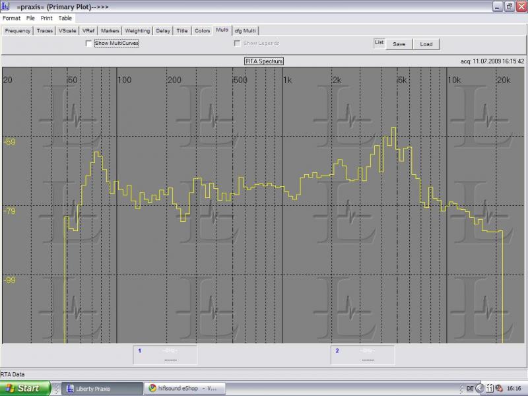This screenshot has width=528, height=396.
Task: Switch to the Traces tab
Action: (45, 30)
